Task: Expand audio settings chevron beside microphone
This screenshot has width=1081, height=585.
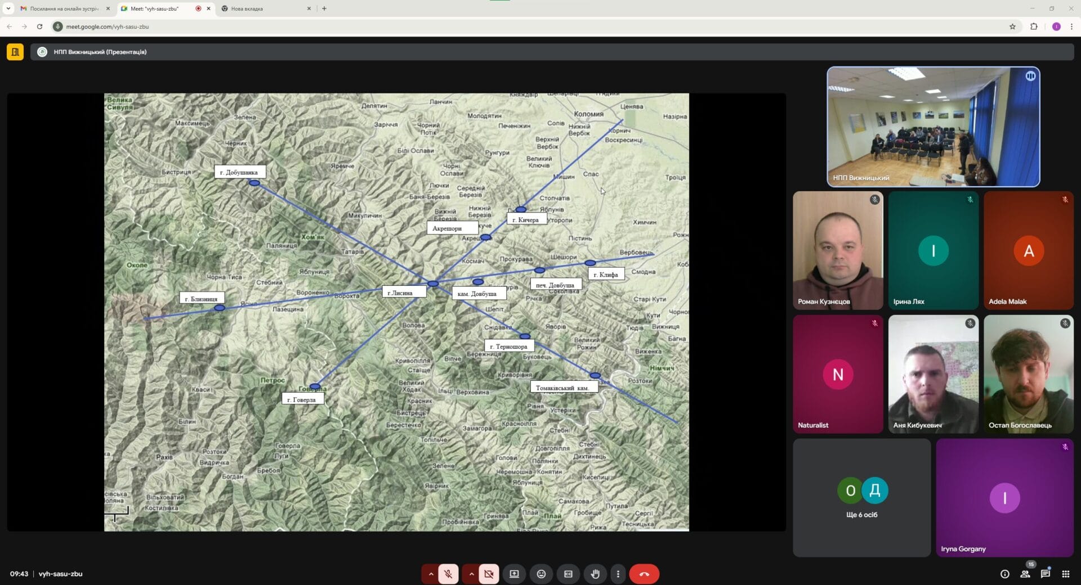Action: [x=431, y=574]
